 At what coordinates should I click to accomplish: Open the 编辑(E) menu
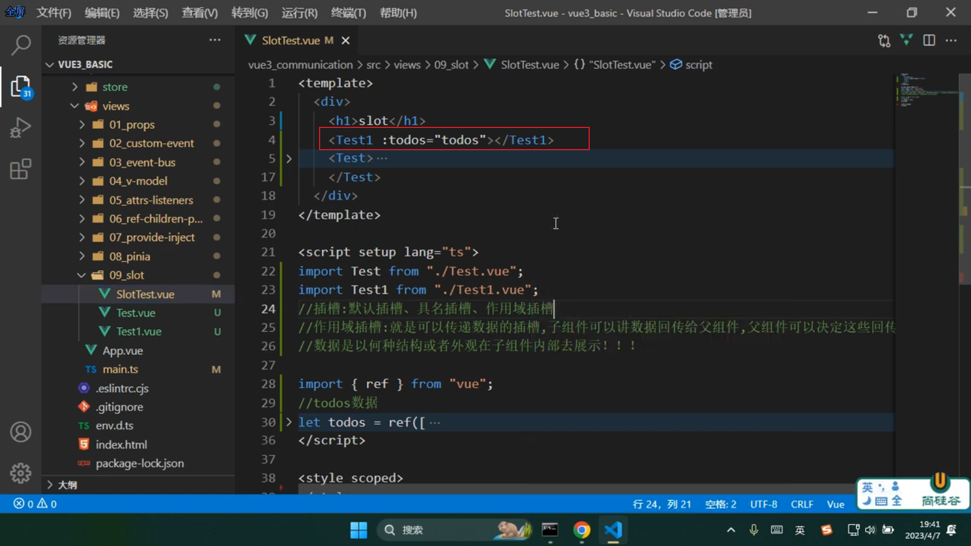[x=102, y=13]
